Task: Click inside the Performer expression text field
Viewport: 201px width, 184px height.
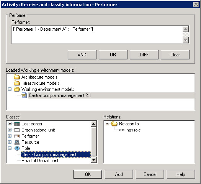Action: point(97,34)
